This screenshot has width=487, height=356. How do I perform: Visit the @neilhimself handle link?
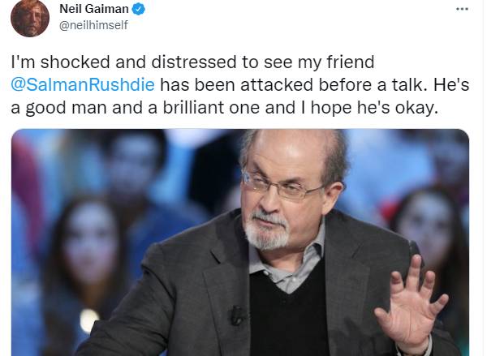click(93, 25)
